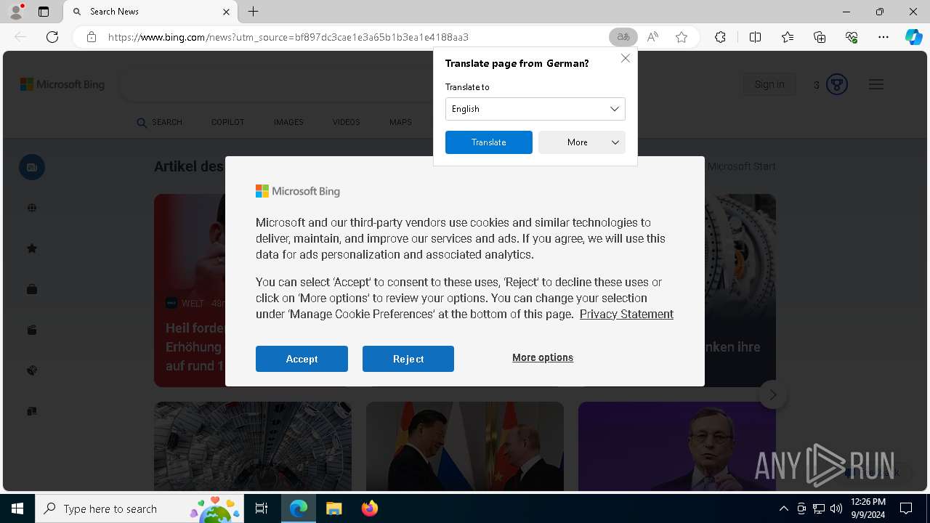Open the Bing hamburger menu

pyautogui.click(x=876, y=85)
